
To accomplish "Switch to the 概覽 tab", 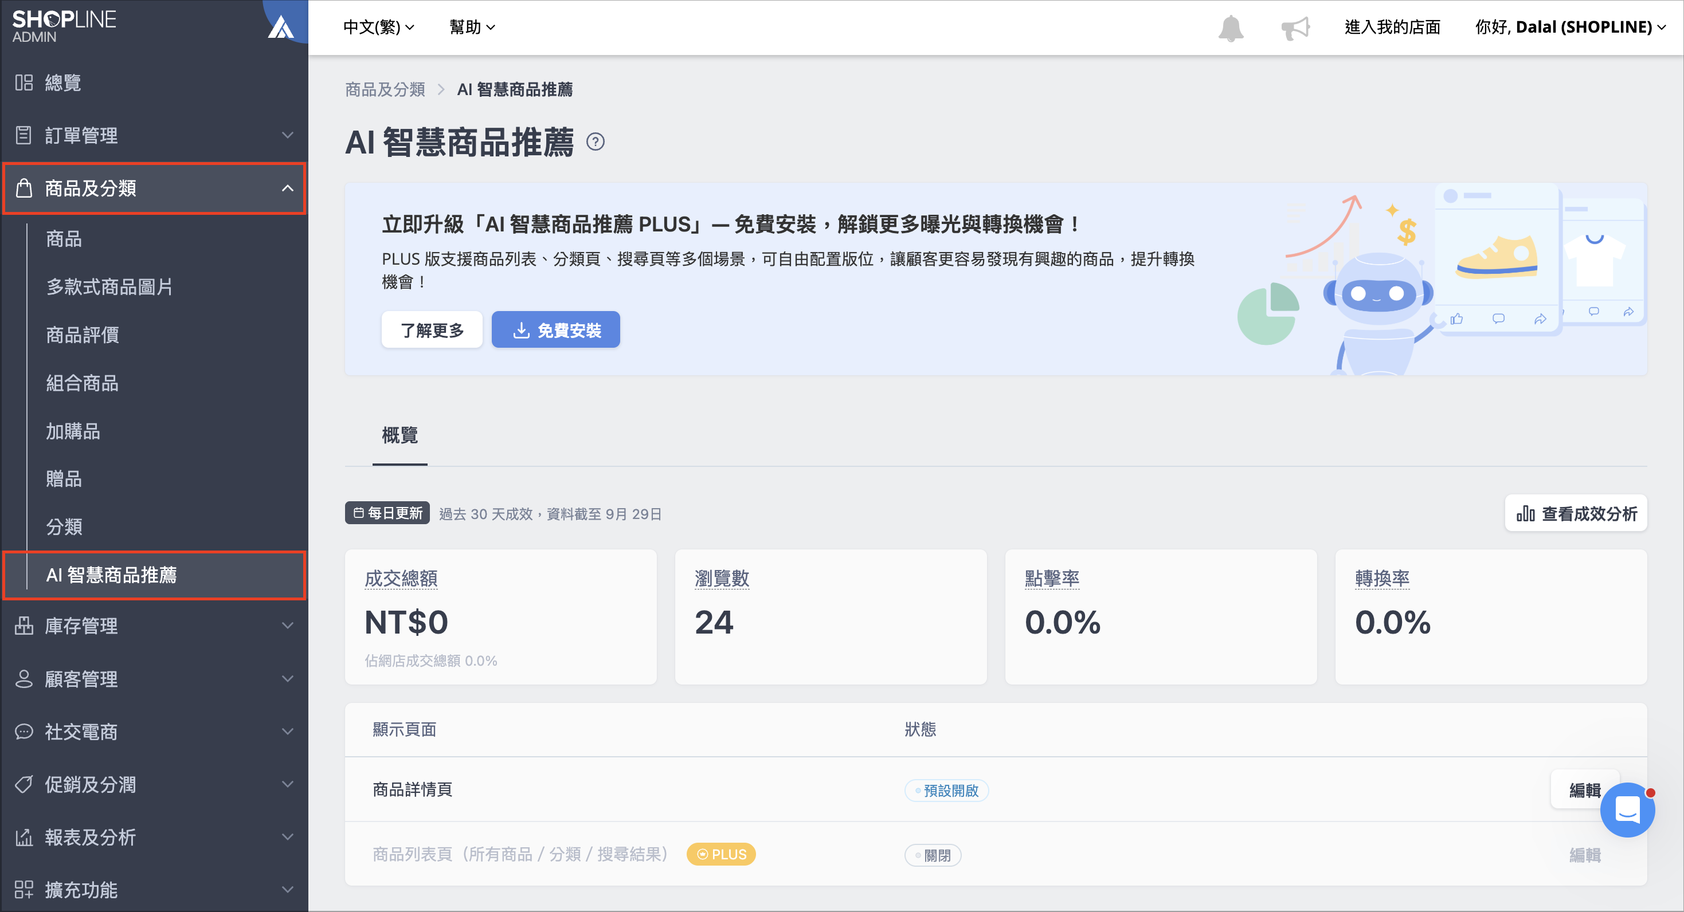I will pos(400,436).
